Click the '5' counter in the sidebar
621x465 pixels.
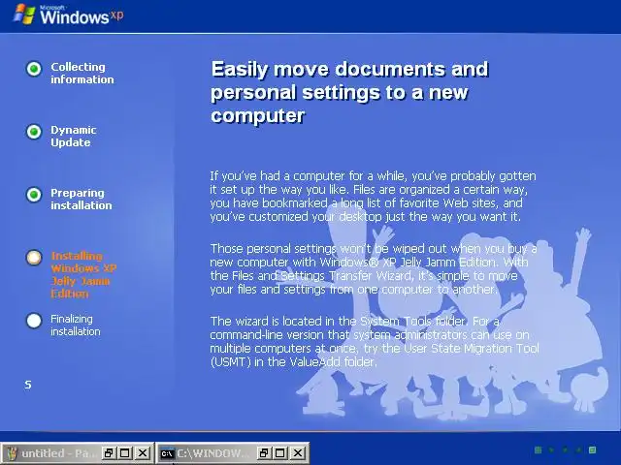tap(28, 385)
